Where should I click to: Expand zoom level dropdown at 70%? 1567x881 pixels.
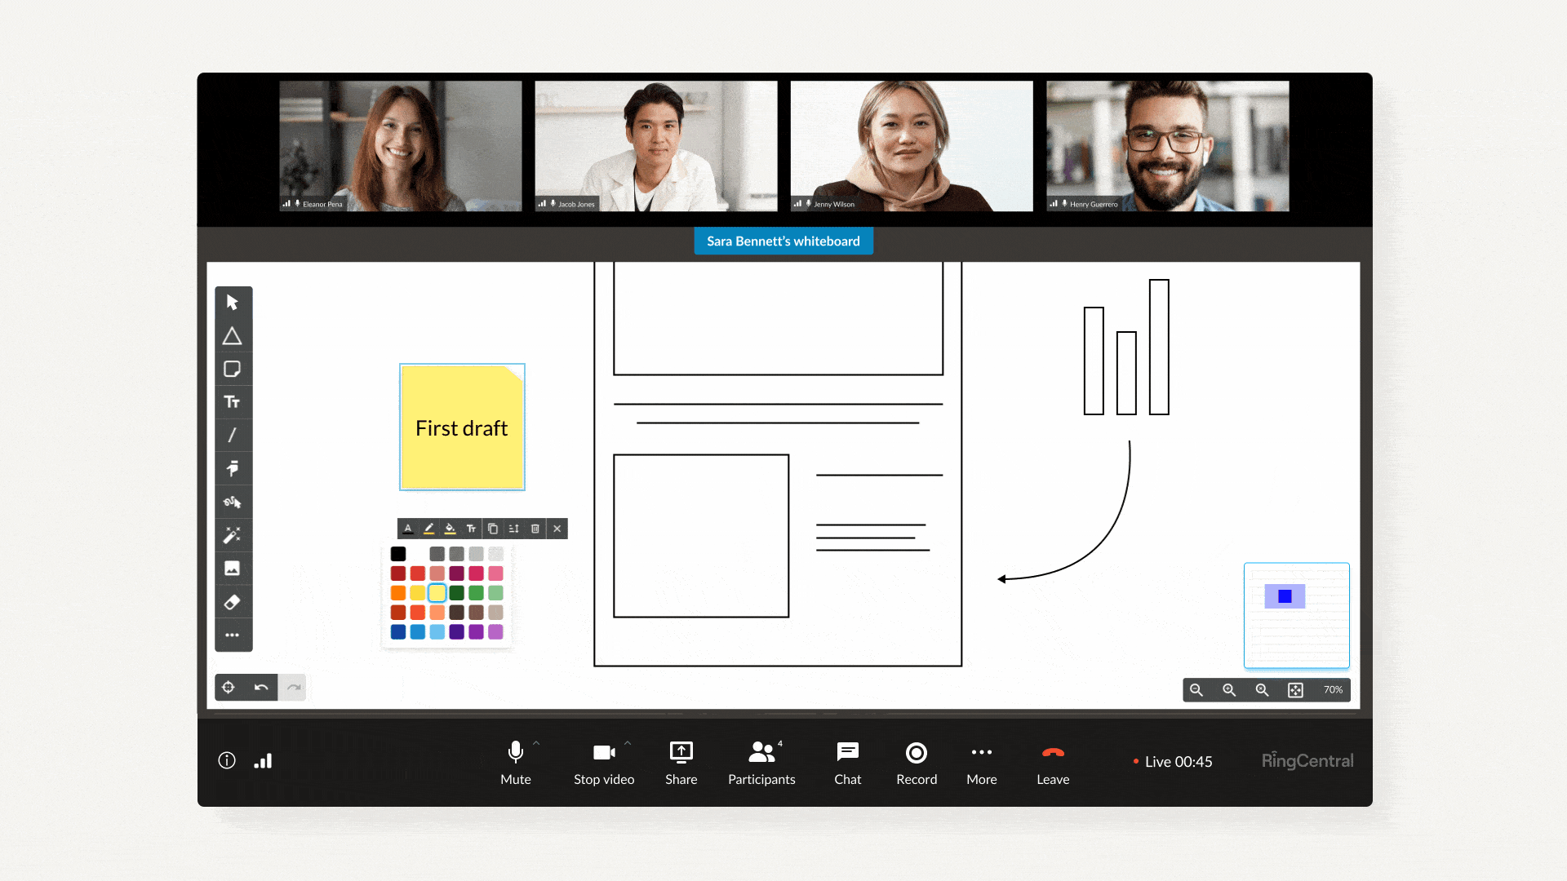(x=1334, y=689)
